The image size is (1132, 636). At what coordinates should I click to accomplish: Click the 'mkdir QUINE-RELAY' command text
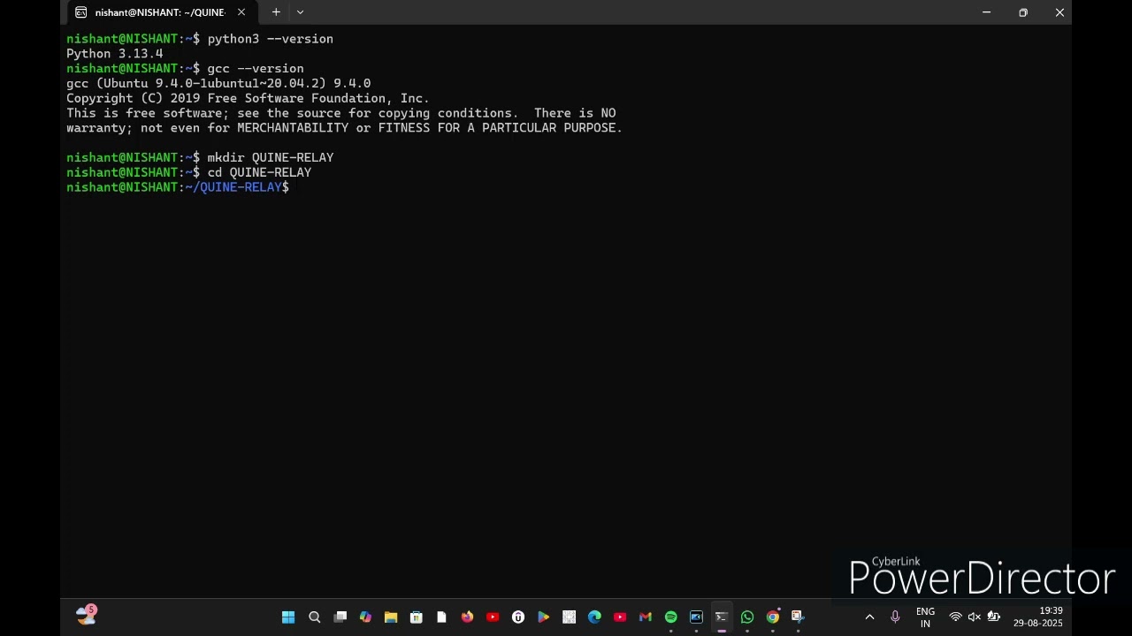270,157
